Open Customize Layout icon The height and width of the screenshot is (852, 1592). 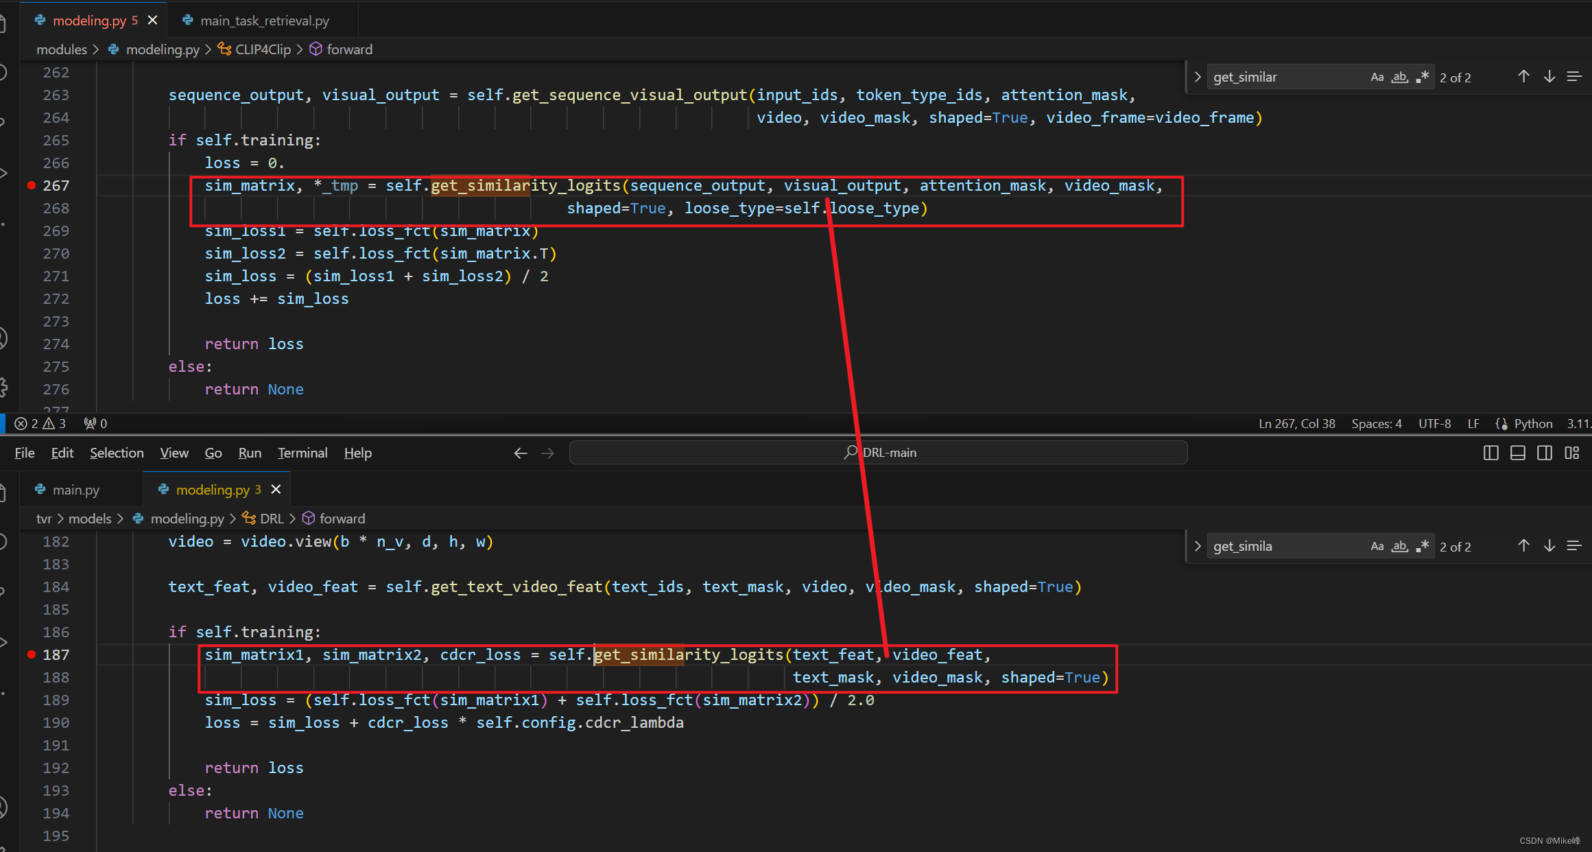click(x=1572, y=453)
